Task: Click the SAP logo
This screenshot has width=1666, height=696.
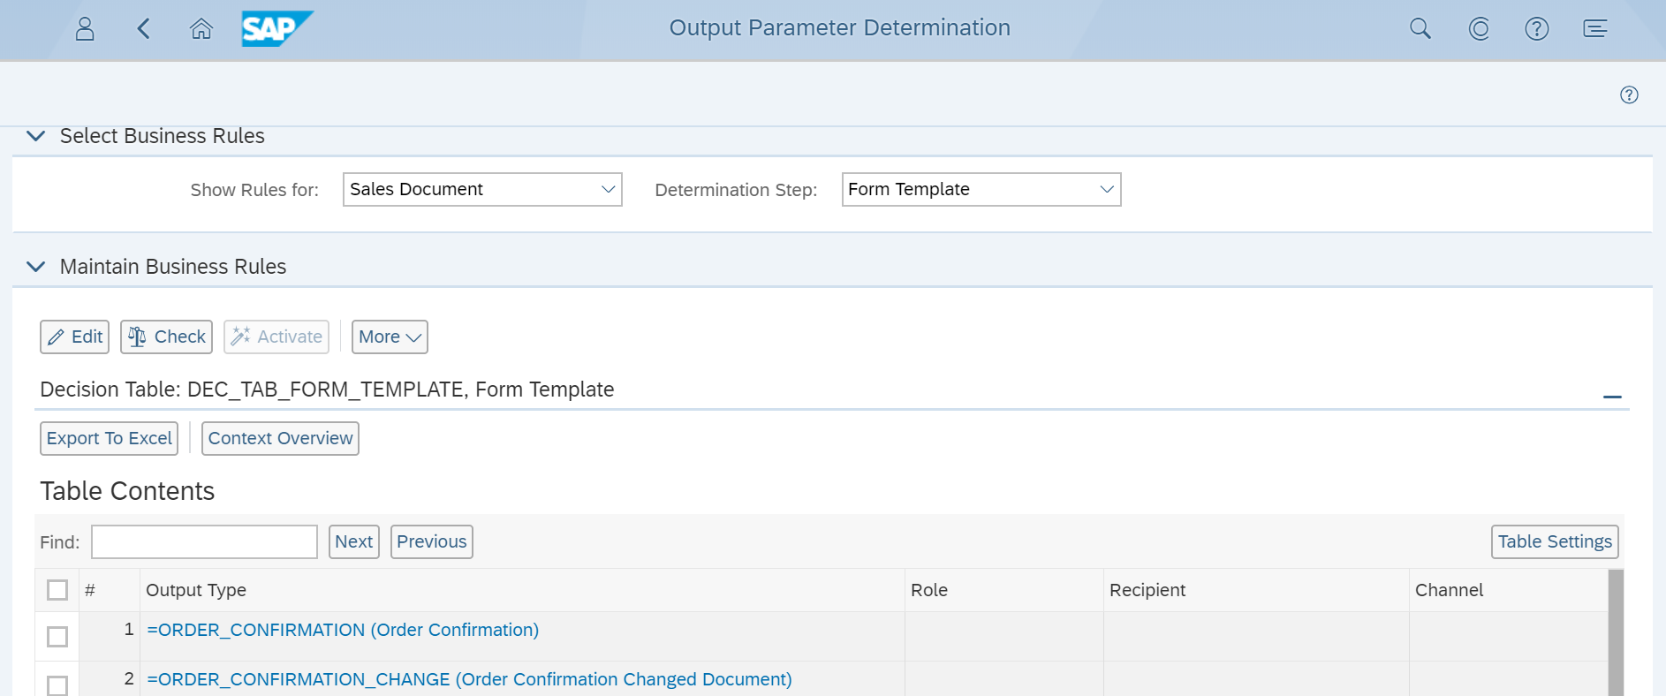Action: point(277,28)
